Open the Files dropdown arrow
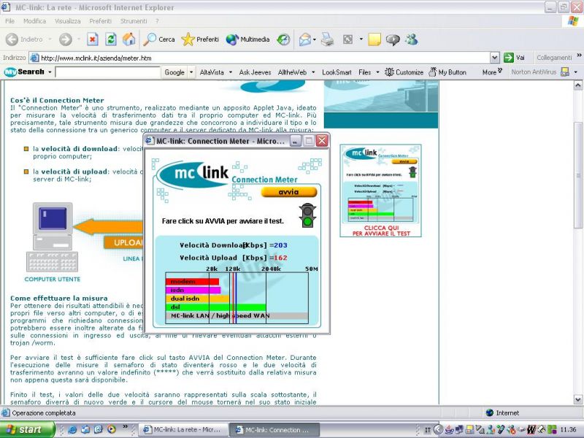The width and height of the screenshot is (584, 438). (377, 72)
